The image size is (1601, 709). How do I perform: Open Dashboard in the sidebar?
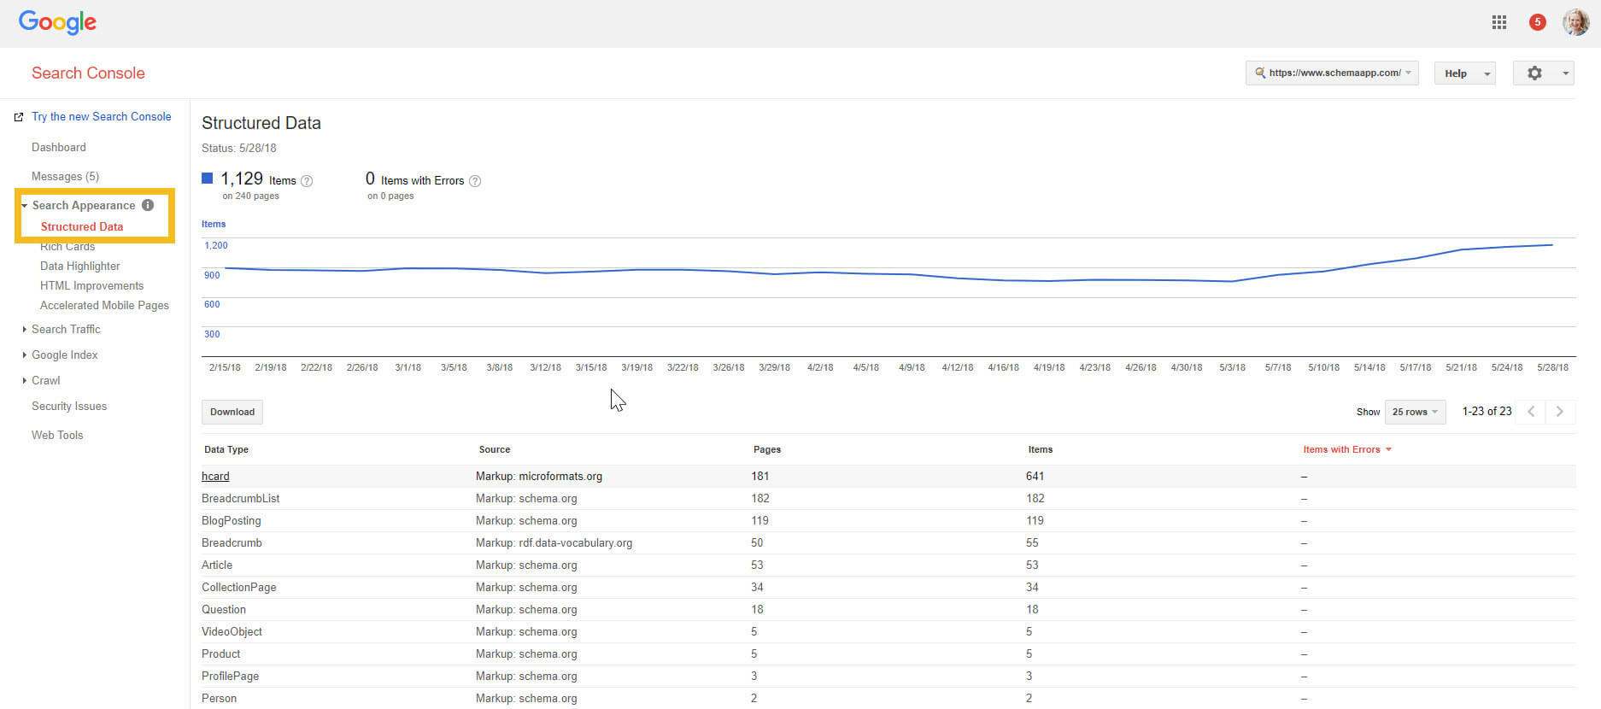(59, 147)
